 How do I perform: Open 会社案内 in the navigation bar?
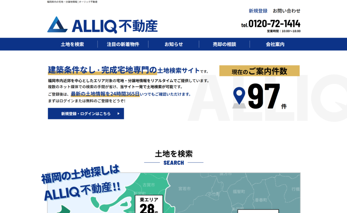275,44
